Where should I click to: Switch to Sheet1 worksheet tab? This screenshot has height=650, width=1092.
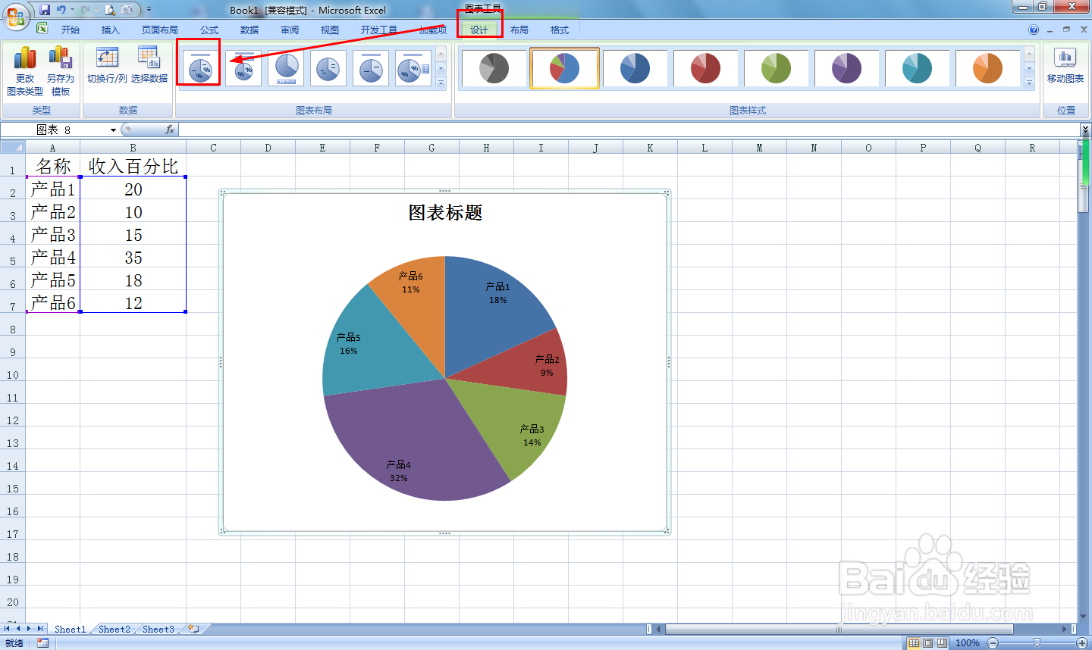[71, 629]
